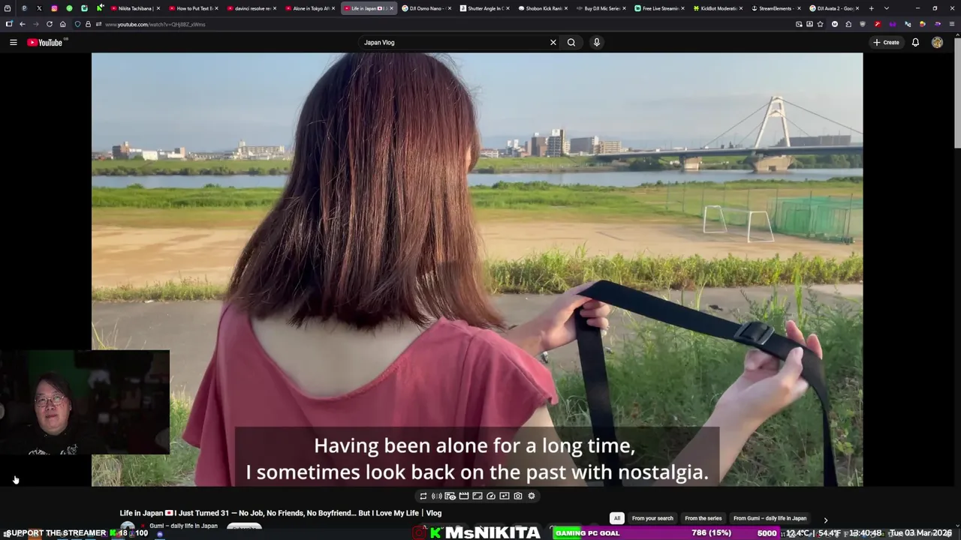Switch to the How to Put Text tab
The height and width of the screenshot is (540, 961).
point(193,8)
